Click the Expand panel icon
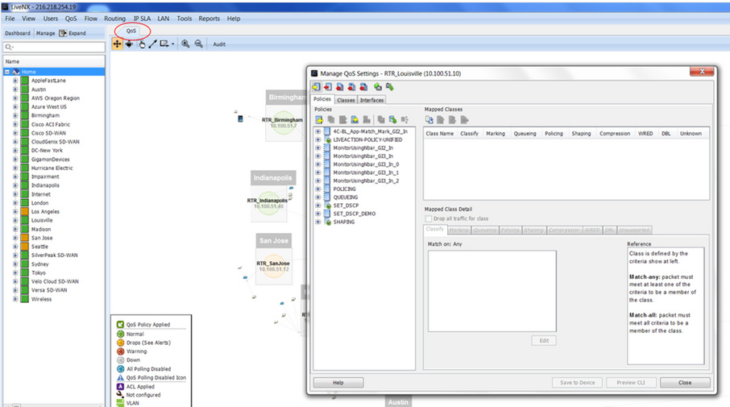730x407 pixels. click(63, 33)
